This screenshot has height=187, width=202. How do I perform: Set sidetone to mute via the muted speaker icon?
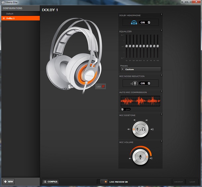pyautogui.click(x=129, y=129)
